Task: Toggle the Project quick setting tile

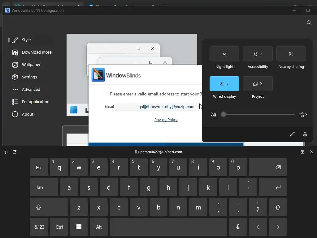Action: [255, 84]
